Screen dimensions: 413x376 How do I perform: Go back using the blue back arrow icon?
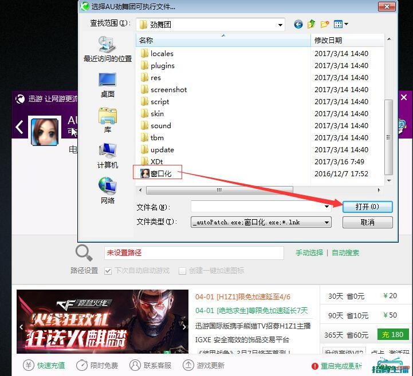(x=298, y=25)
